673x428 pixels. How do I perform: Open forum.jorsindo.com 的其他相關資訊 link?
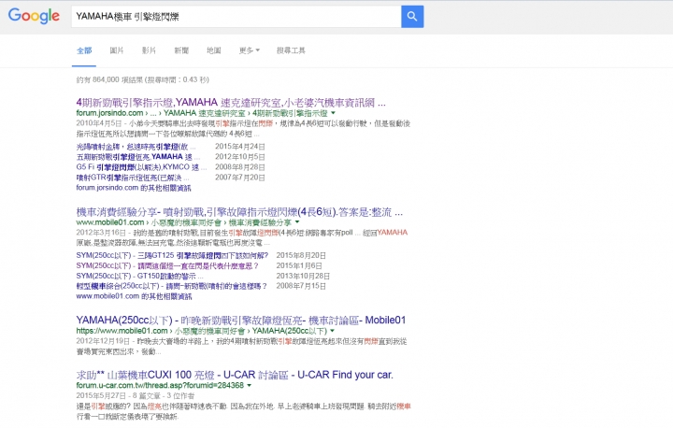[134, 188]
